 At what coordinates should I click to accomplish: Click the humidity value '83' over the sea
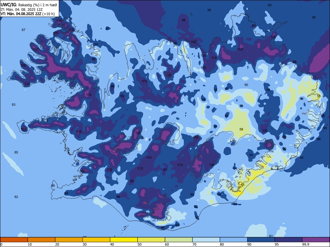pos(14,105)
